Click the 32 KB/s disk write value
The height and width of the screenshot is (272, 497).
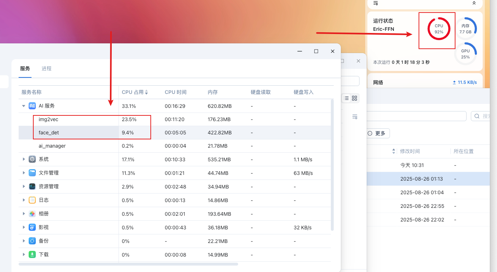303,228
